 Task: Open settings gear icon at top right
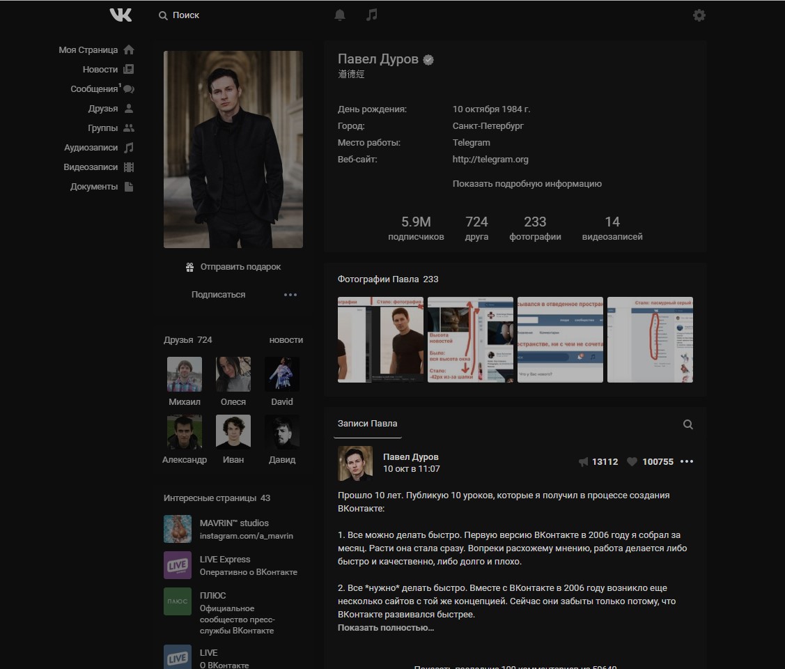tap(699, 15)
